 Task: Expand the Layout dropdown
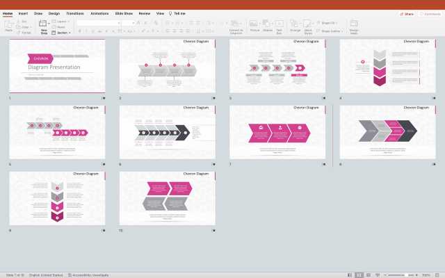click(x=63, y=22)
